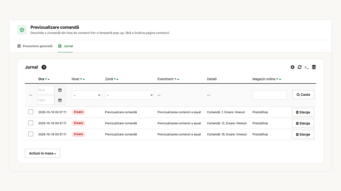Click the 'Comandă: 19, Eroare: timeout' cell
The height and width of the screenshot is (191, 341).
point(227,134)
